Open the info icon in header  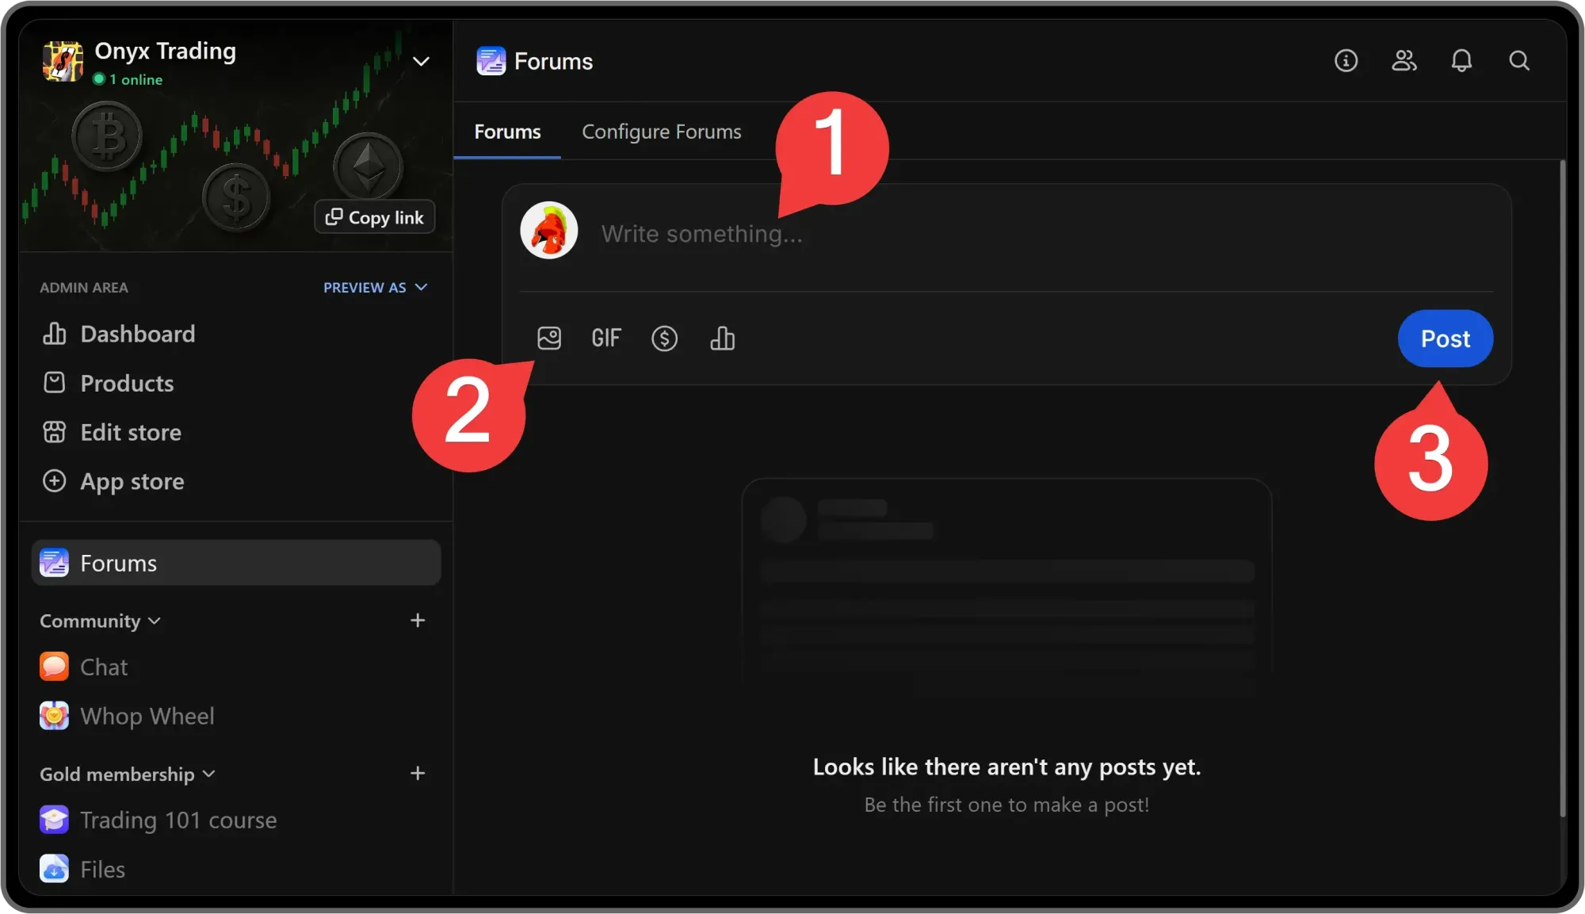pyautogui.click(x=1346, y=61)
